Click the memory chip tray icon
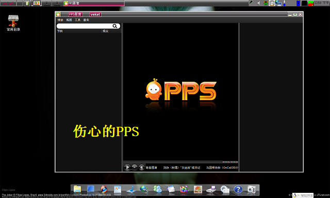 tap(266, 3)
